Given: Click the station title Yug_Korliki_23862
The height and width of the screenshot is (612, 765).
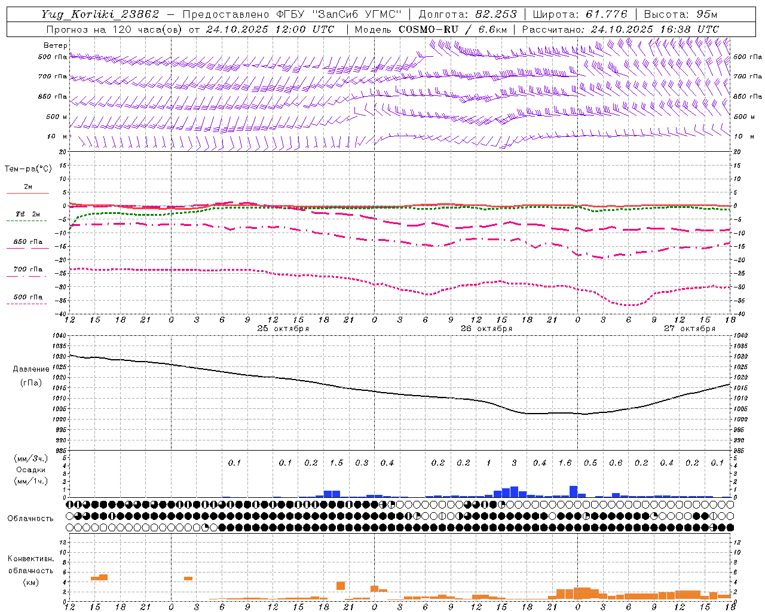Looking at the screenshot, I should click(x=100, y=14).
